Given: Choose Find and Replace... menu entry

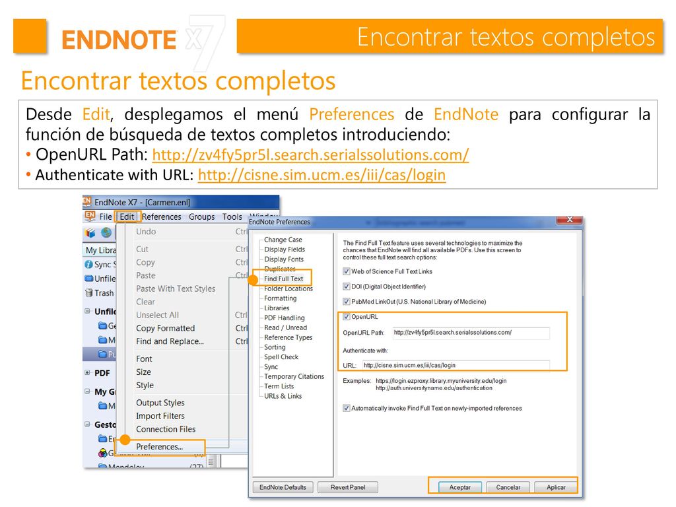Looking at the screenshot, I should tap(170, 341).
